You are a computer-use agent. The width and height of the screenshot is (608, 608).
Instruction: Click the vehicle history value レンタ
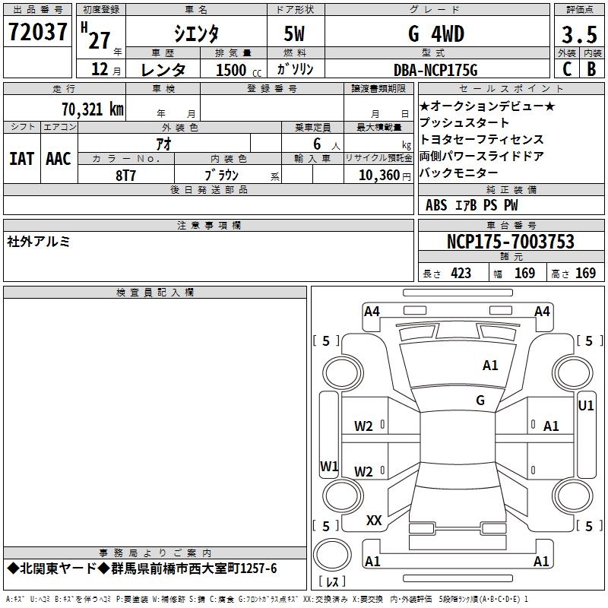coord(163,70)
